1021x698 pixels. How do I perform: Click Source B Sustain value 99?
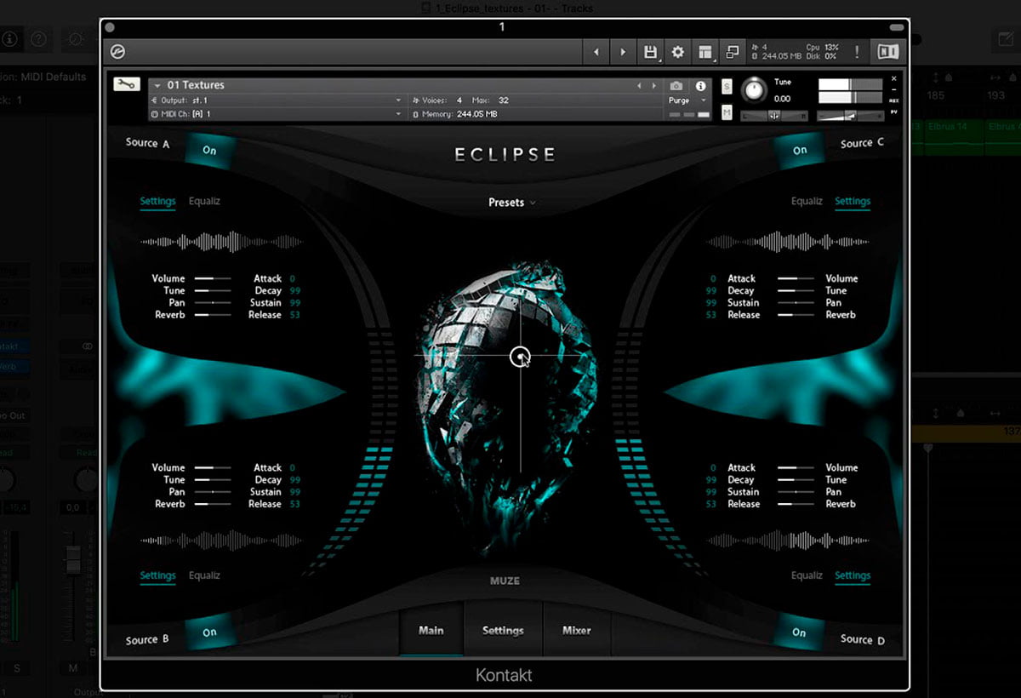(294, 492)
